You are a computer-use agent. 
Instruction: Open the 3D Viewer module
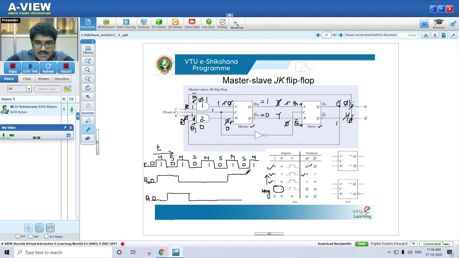pos(159,24)
